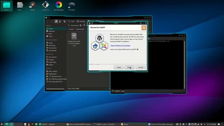The image size is (224, 126).
Task: Switch Dolphin to compact view mode
Action: tap(60, 21)
